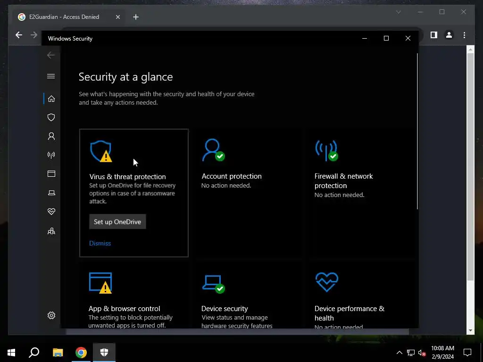The width and height of the screenshot is (483, 362).
Task: Click the Windows Security back arrow
Action: tap(51, 55)
